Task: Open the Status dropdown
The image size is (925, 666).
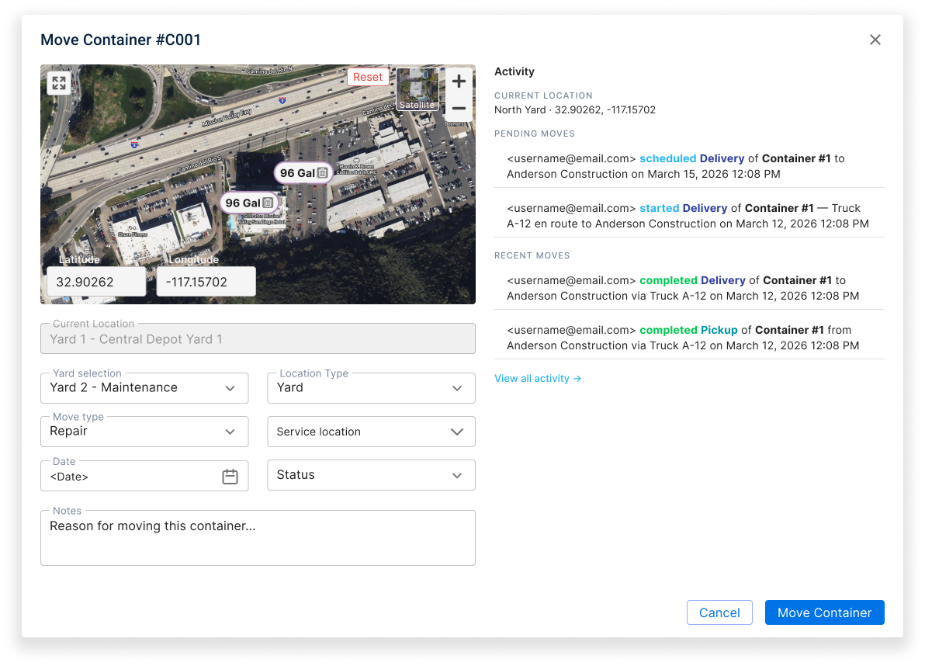Action: [371, 475]
